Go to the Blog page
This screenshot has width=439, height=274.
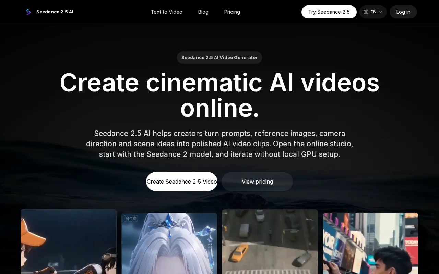pyautogui.click(x=203, y=12)
